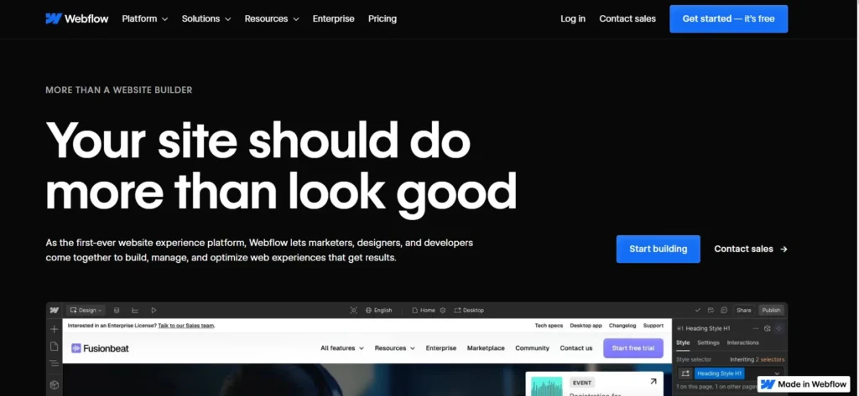The height and width of the screenshot is (396, 859).
Task: Click the Made in Webflow badge
Action: 804,384
